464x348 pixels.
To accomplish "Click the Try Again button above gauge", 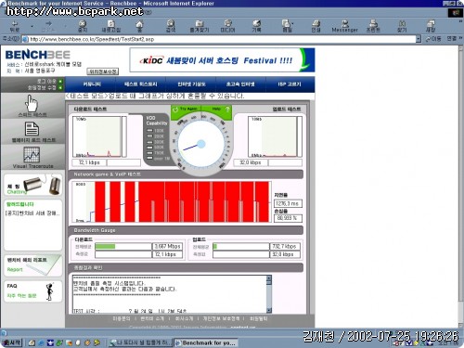I will (186, 110).
